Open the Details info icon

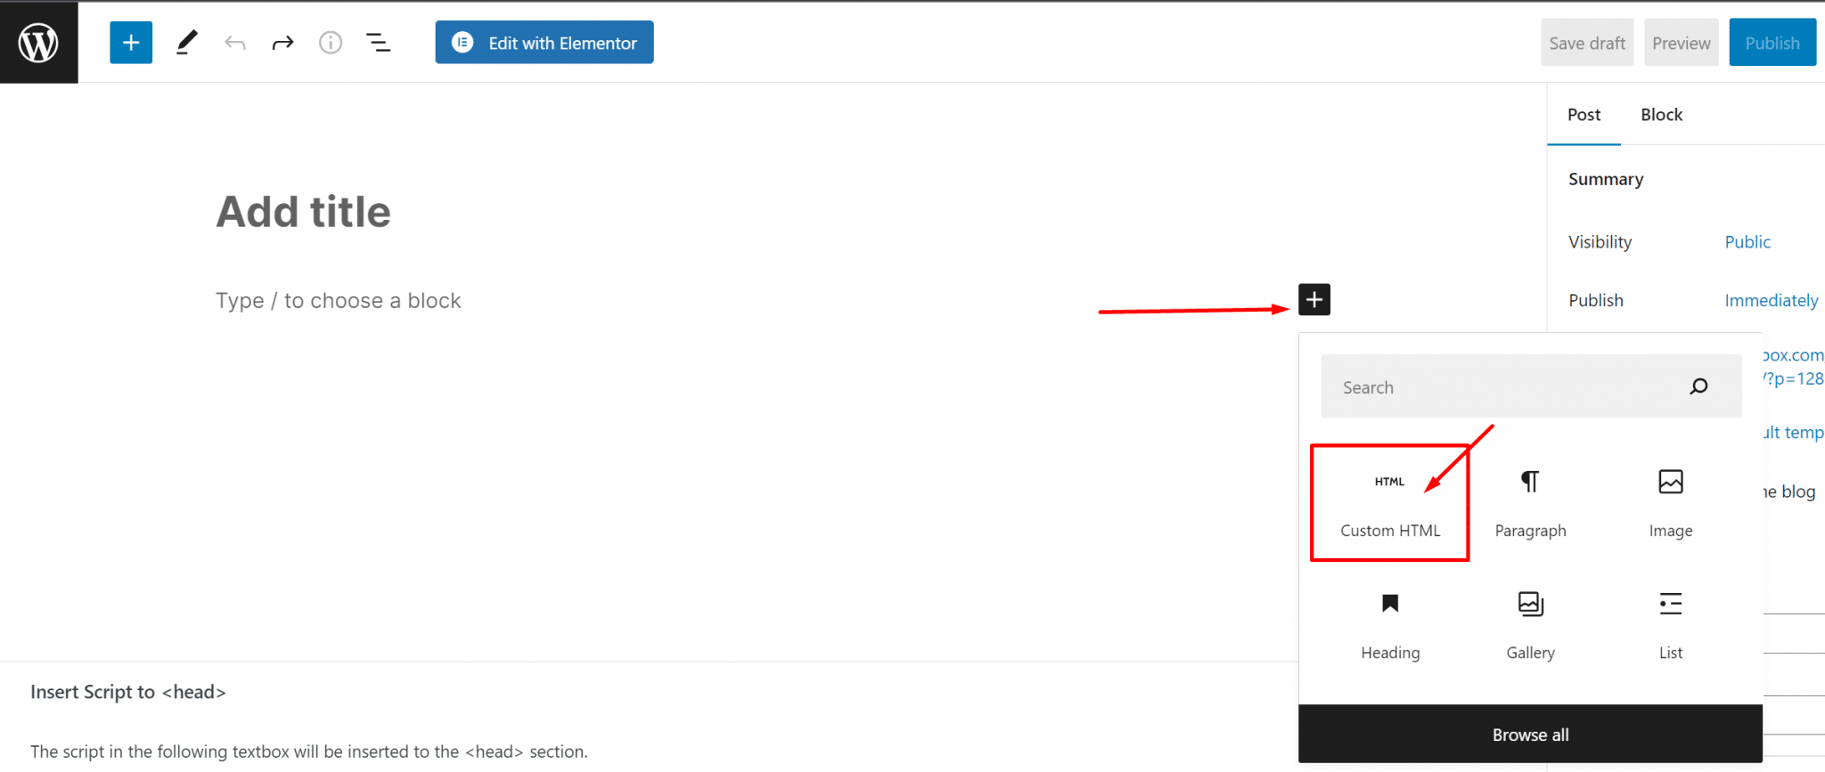(x=331, y=43)
